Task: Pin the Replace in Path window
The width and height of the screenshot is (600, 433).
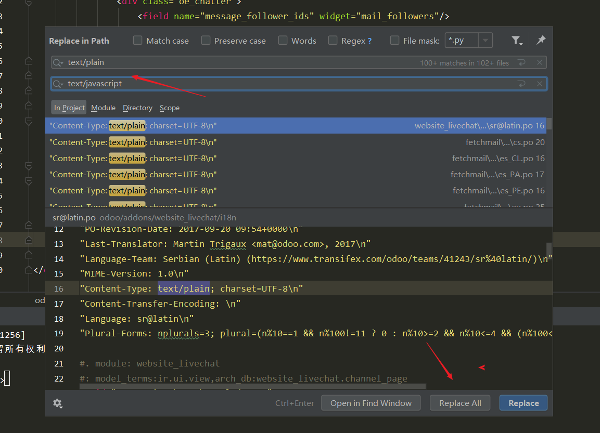Action: [x=541, y=40]
